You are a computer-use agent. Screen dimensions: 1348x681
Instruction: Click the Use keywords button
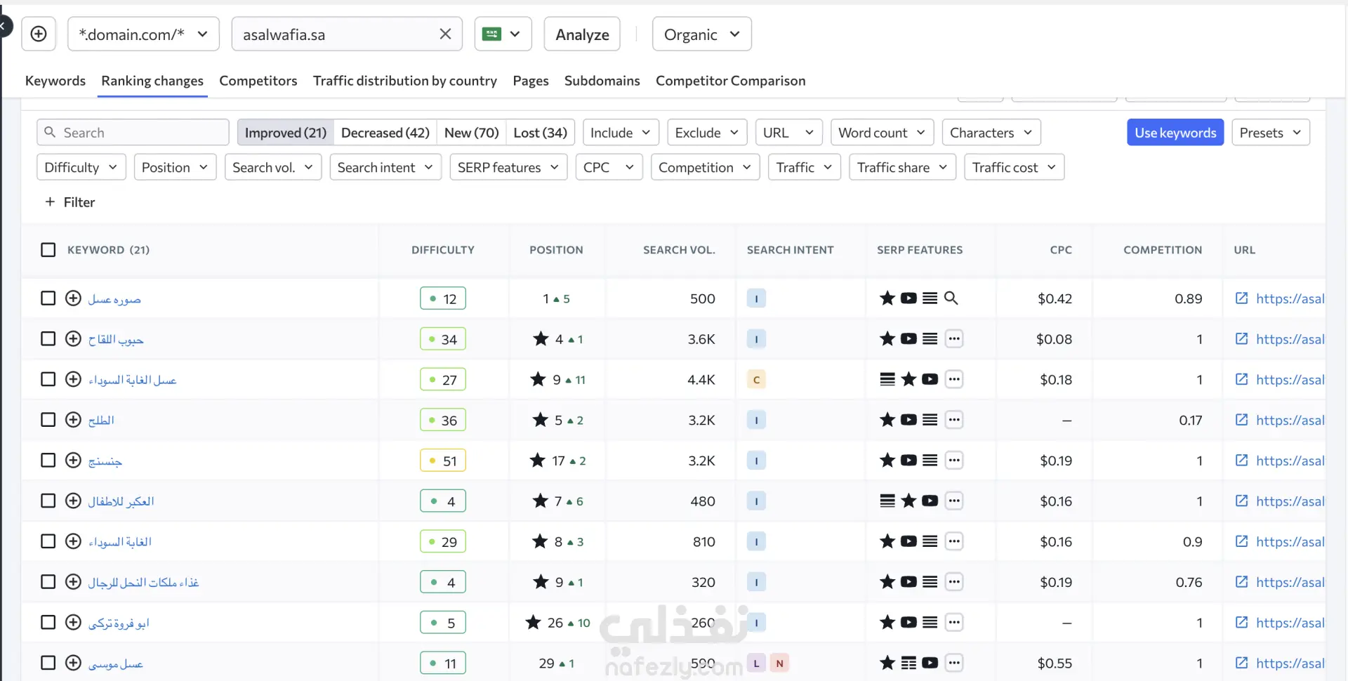pyautogui.click(x=1175, y=133)
